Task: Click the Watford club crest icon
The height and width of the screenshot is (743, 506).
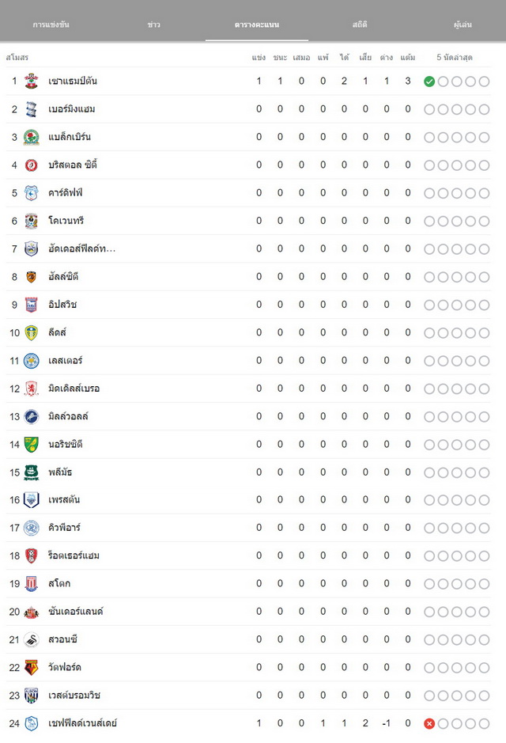Action: coord(32,668)
